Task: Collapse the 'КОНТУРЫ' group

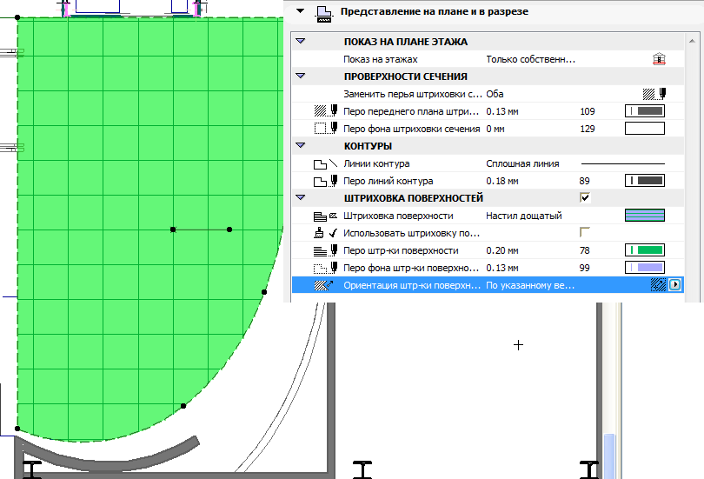Action: [301, 145]
